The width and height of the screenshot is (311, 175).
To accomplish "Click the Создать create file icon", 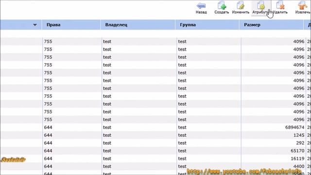I will tap(222, 5).
